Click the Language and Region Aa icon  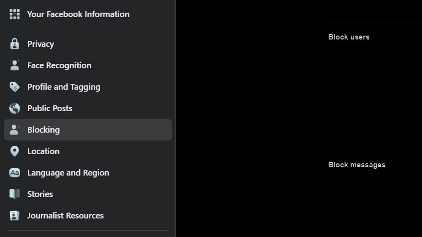click(15, 173)
